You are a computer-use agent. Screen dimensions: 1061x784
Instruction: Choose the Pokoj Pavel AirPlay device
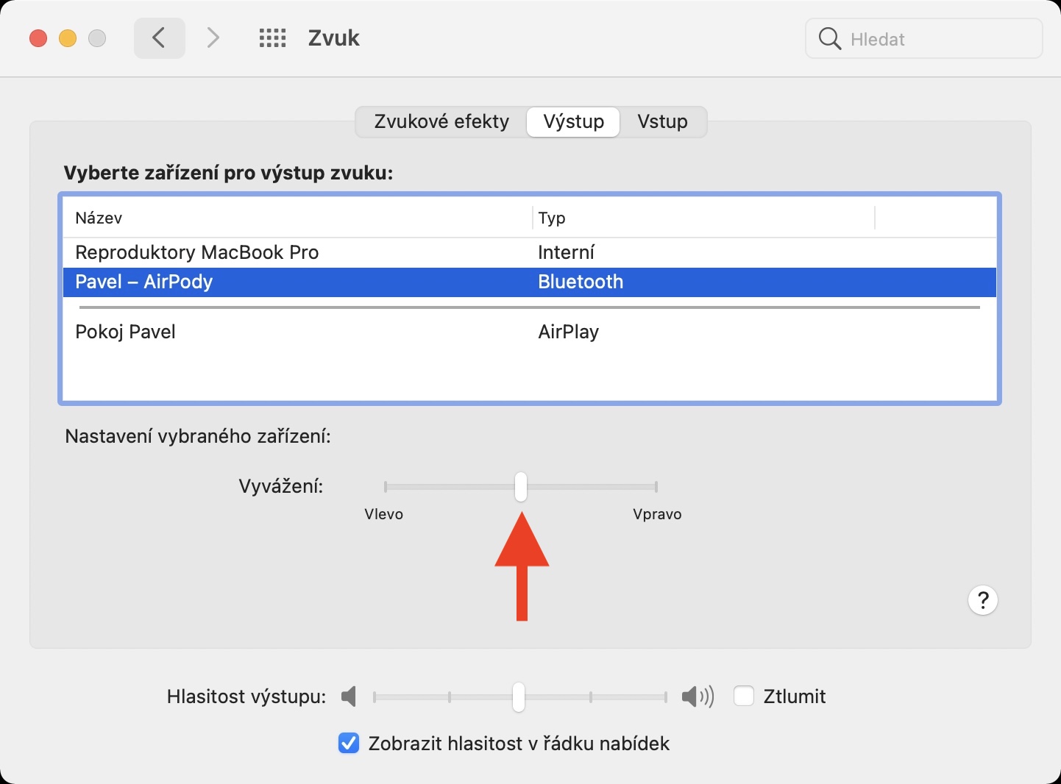(126, 332)
